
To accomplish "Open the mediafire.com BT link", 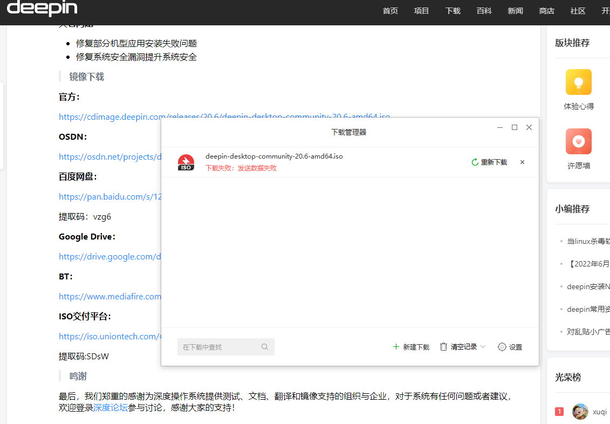I will point(109,296).
